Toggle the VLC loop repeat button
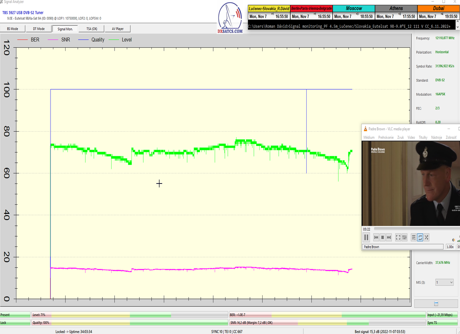 420,237
